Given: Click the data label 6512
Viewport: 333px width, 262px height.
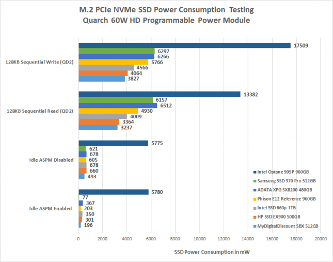Looking at the screenshot, I should (x=166, y=105).
